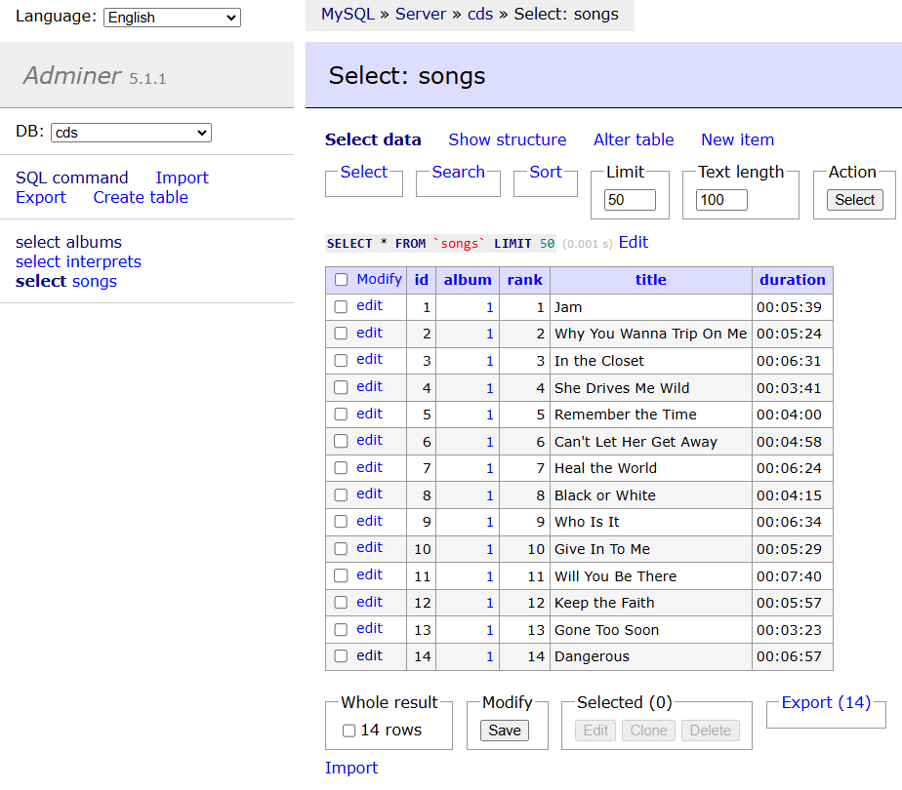Open SQL command

[71, 178]
